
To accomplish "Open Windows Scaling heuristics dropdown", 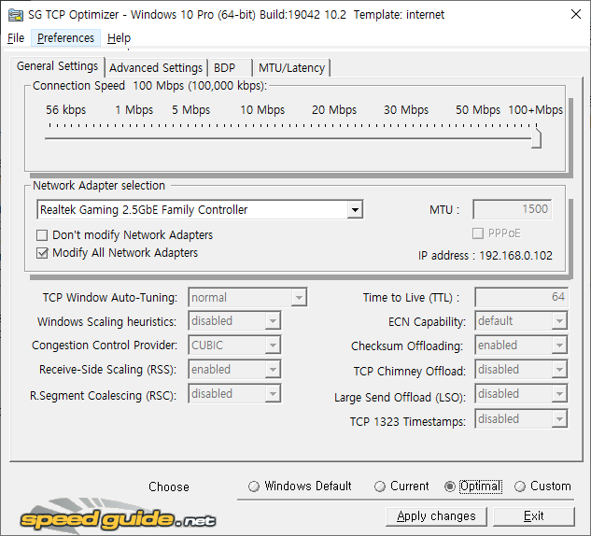I will pos(272,321).
